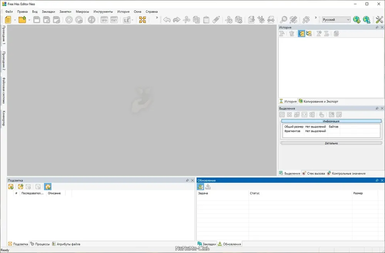Click the Copy pages toolbar icon
Image resolution: width=385 pixels, height=253 pixels.
pyautogui.click(x=196, y=20)
